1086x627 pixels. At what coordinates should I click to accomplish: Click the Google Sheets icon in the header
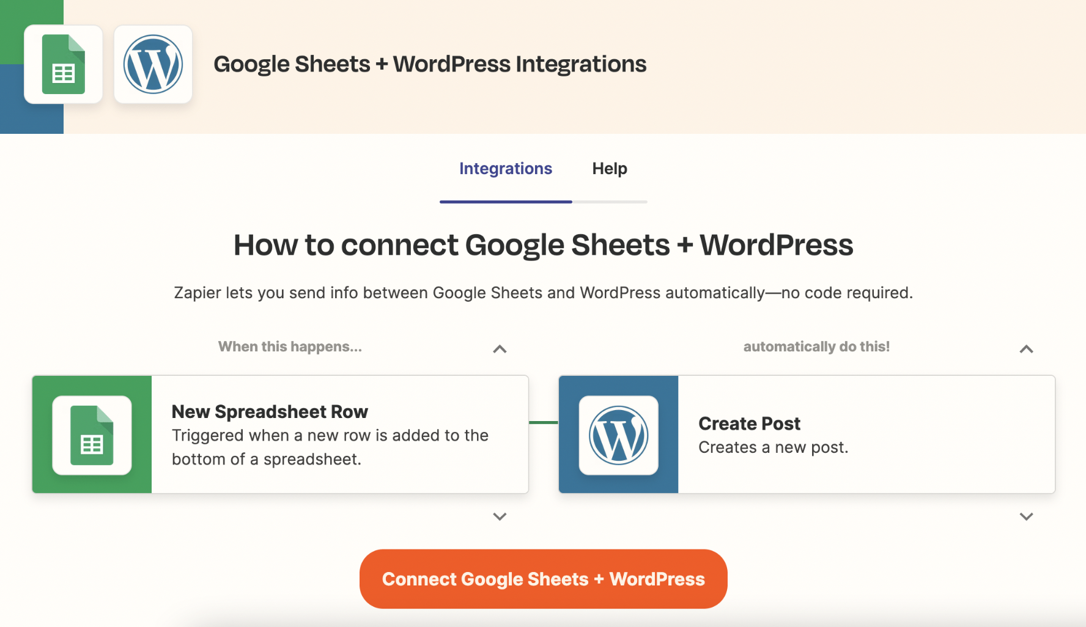(x=63, y=64)
